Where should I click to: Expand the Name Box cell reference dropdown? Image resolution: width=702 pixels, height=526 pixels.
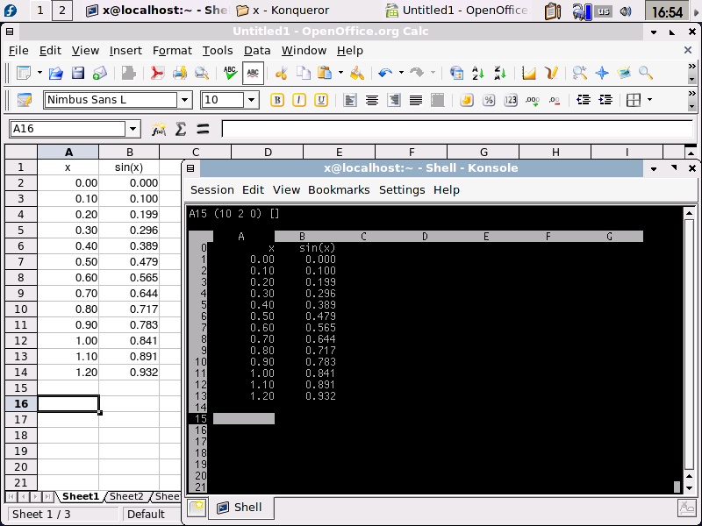click(133, 130)
